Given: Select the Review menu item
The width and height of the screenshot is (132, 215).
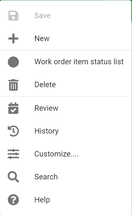Looking at the screenshot, I should tap(66, 108).
